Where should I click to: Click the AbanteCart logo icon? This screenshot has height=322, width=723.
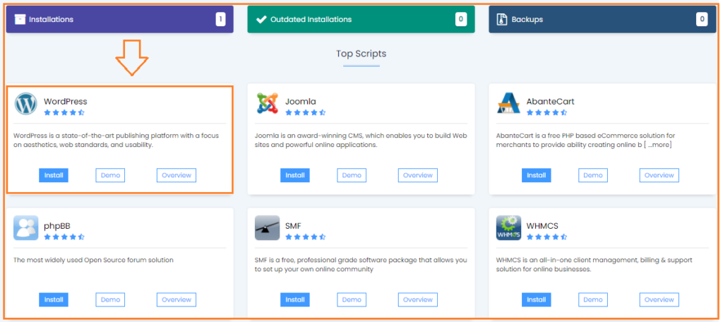point(508,103)
